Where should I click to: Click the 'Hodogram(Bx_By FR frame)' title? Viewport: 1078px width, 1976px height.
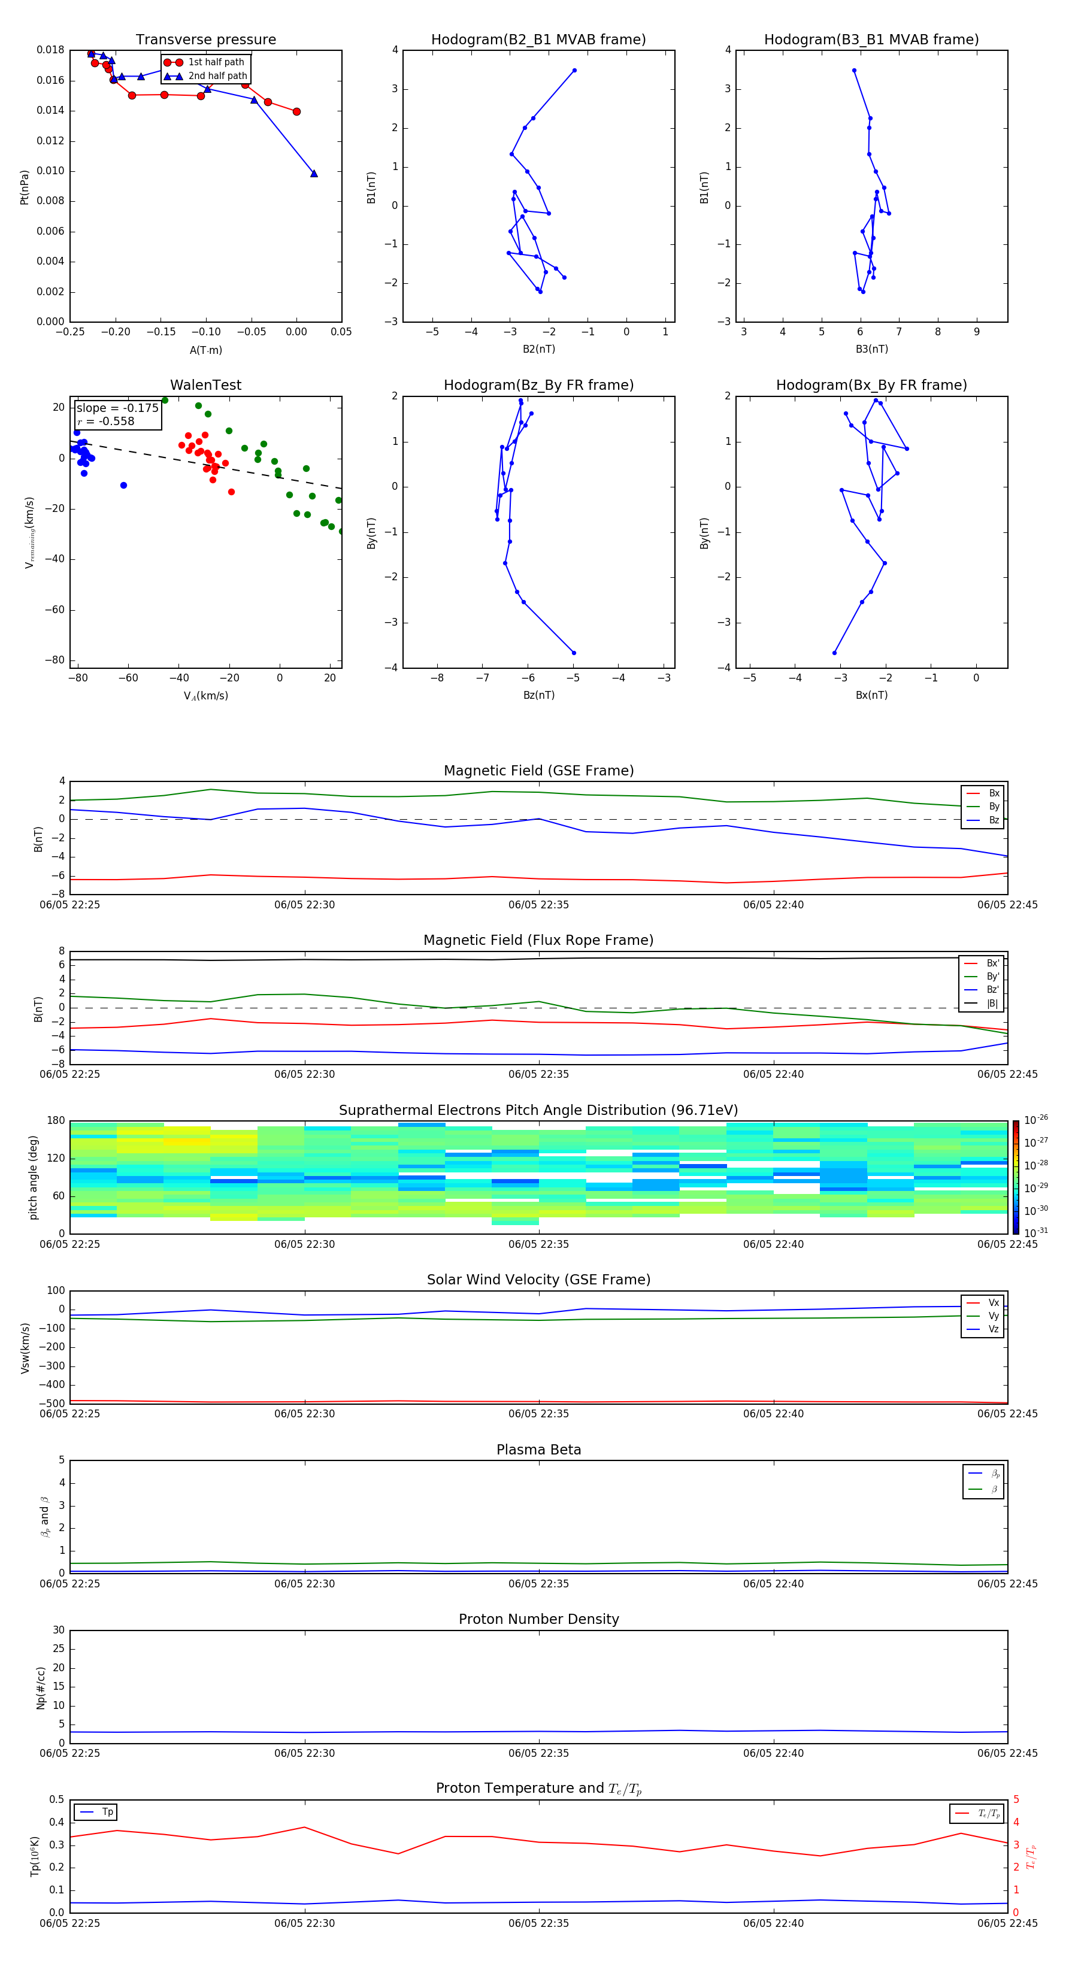871,385
